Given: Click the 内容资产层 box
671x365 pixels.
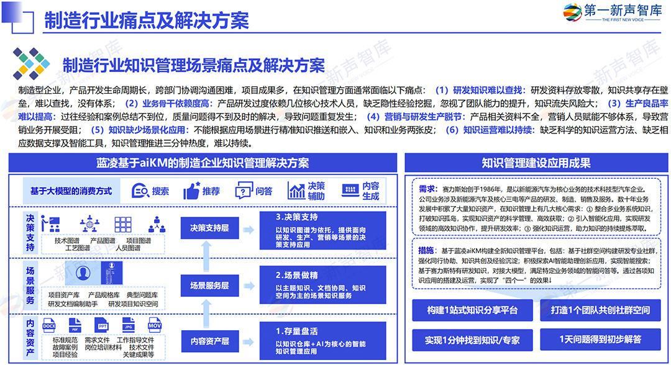Looking at the screenshot, I should point(209,341).
